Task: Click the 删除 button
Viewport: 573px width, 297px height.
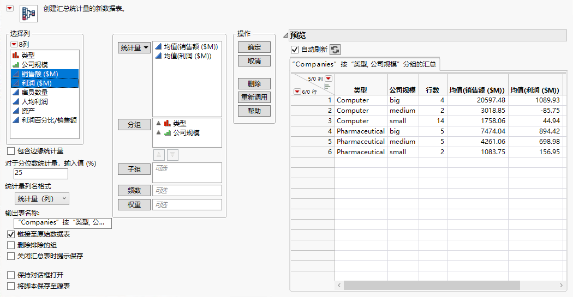Action: click(x=254, y=83)
